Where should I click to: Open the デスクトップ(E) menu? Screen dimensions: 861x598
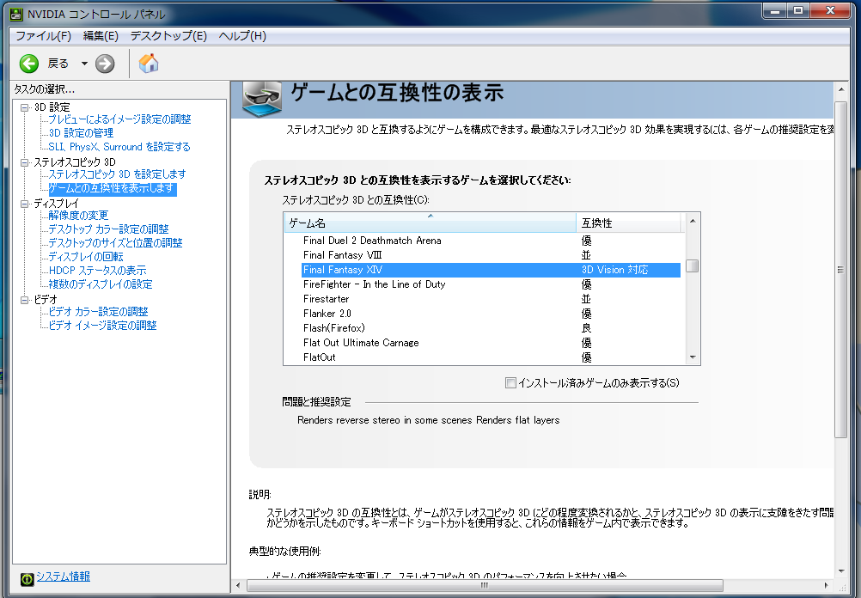[168, 36]
